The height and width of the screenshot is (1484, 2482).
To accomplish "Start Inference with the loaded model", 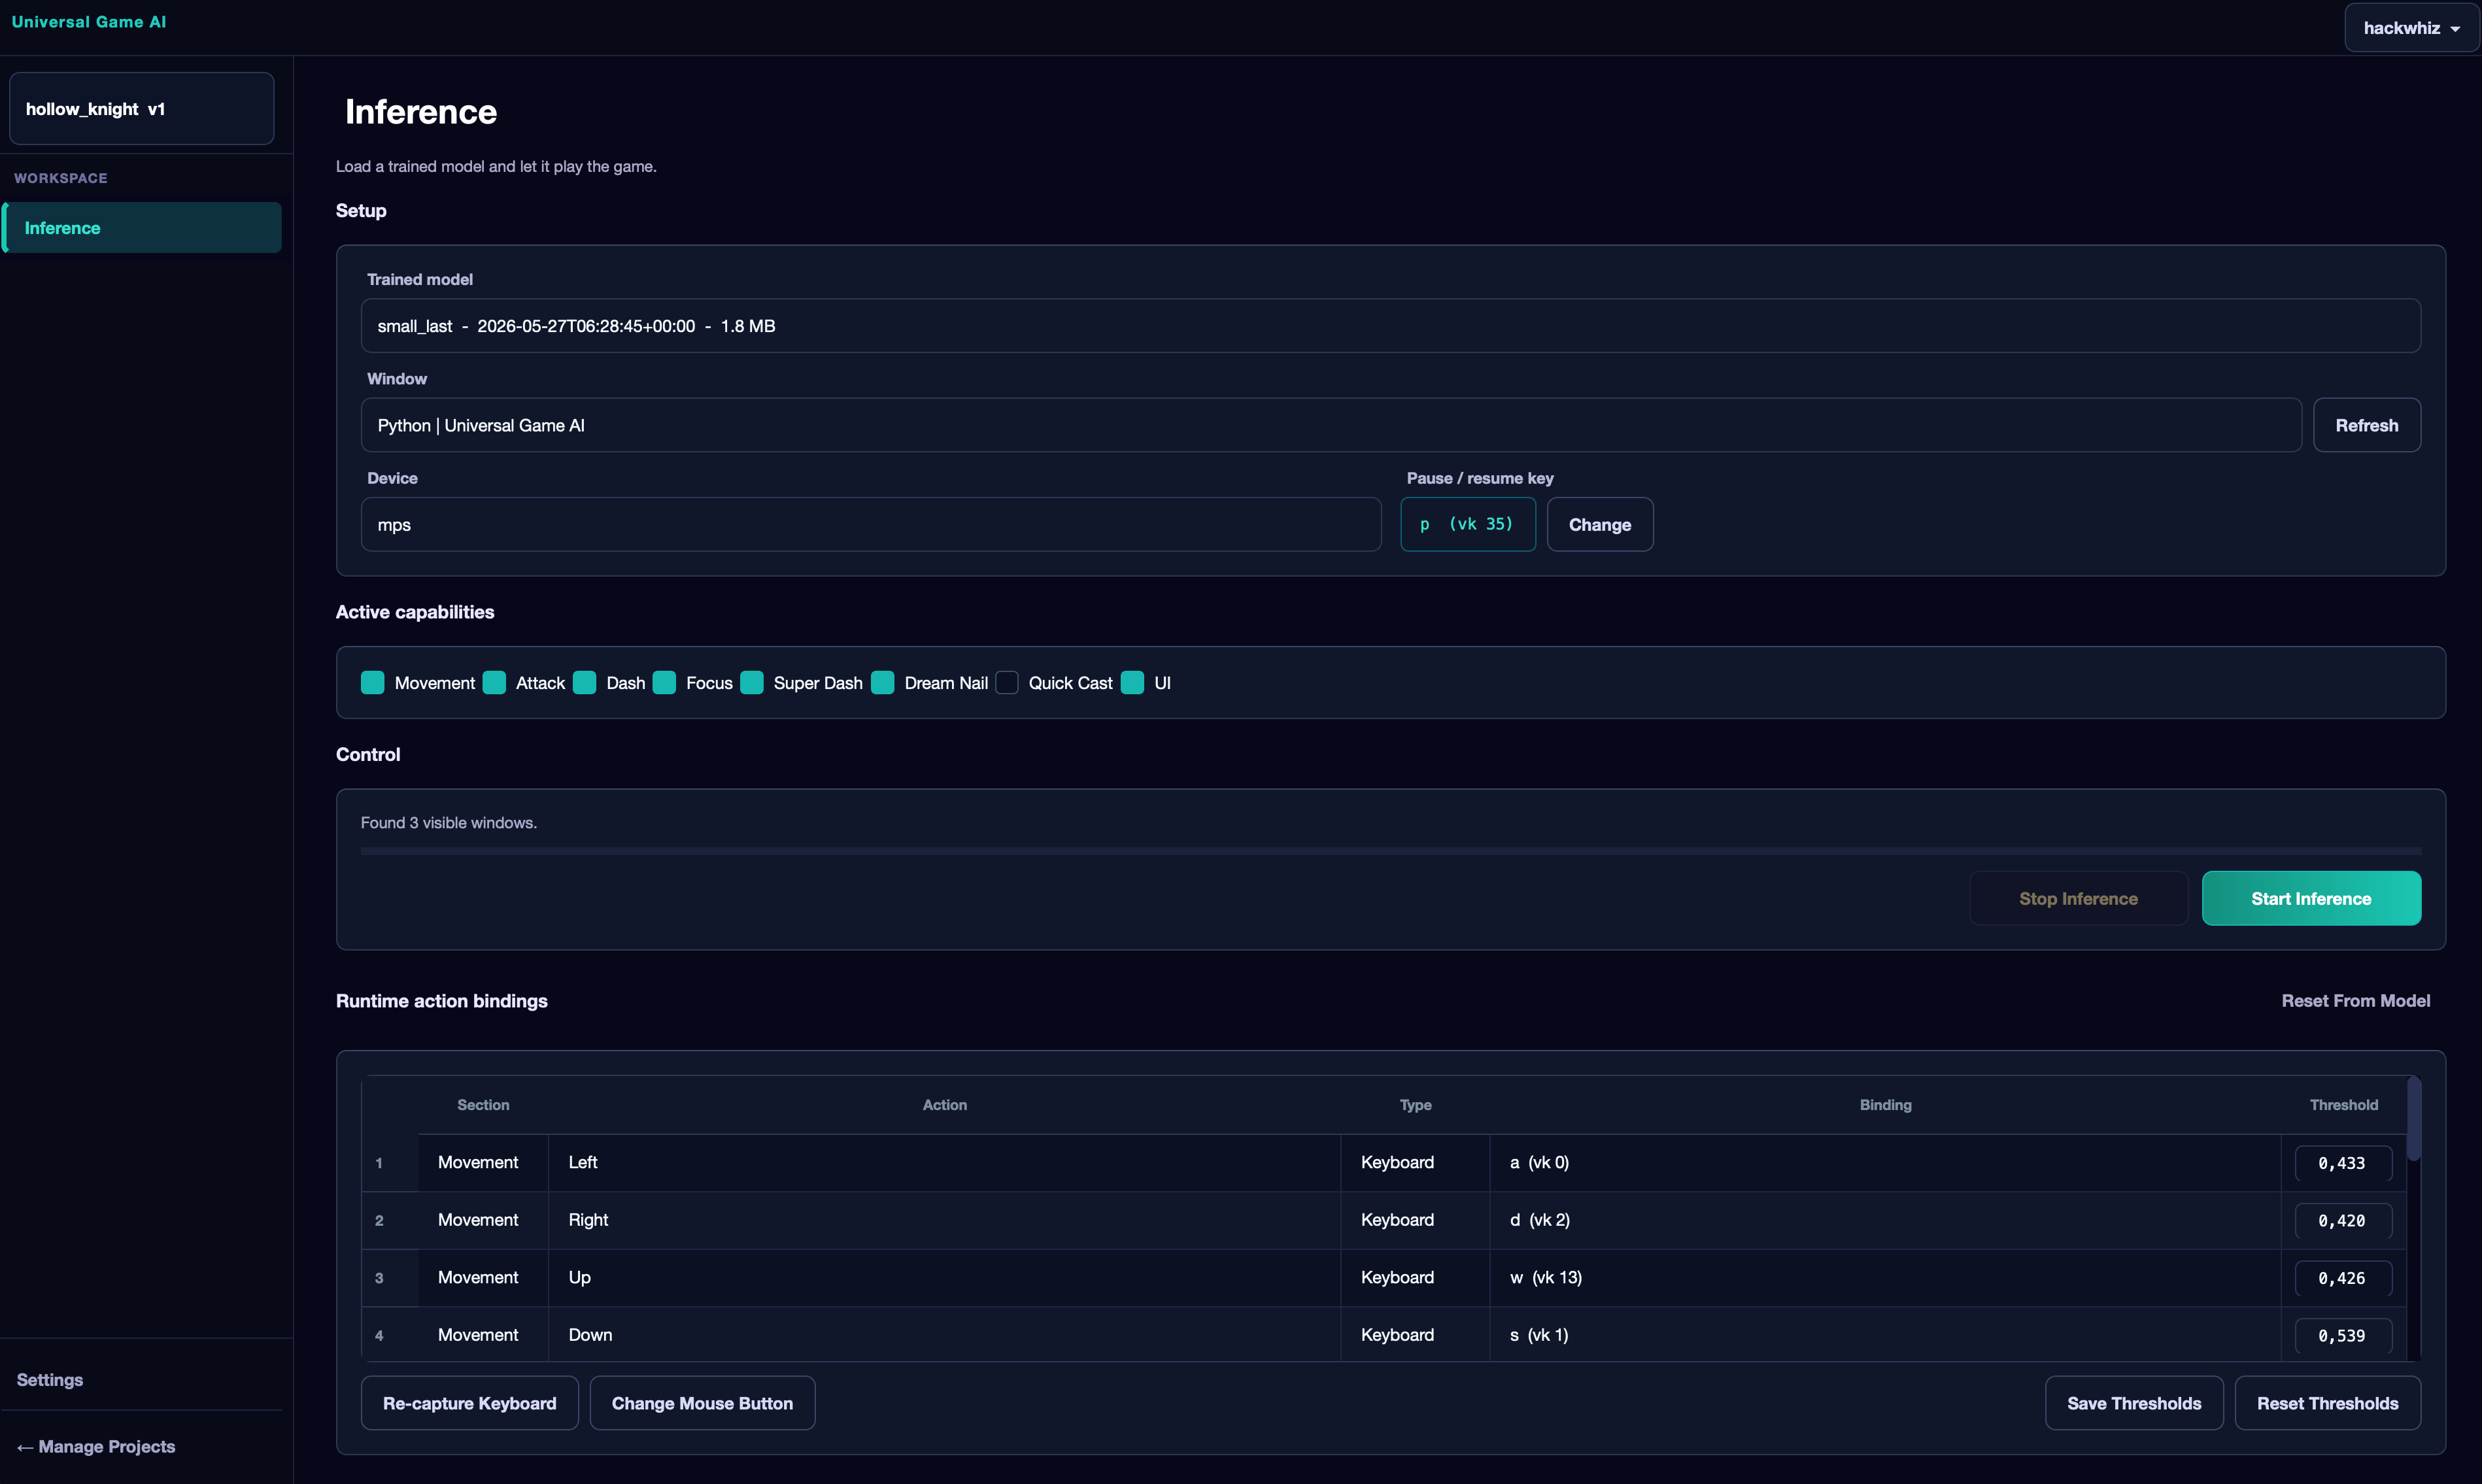I will coord(2311,898).
